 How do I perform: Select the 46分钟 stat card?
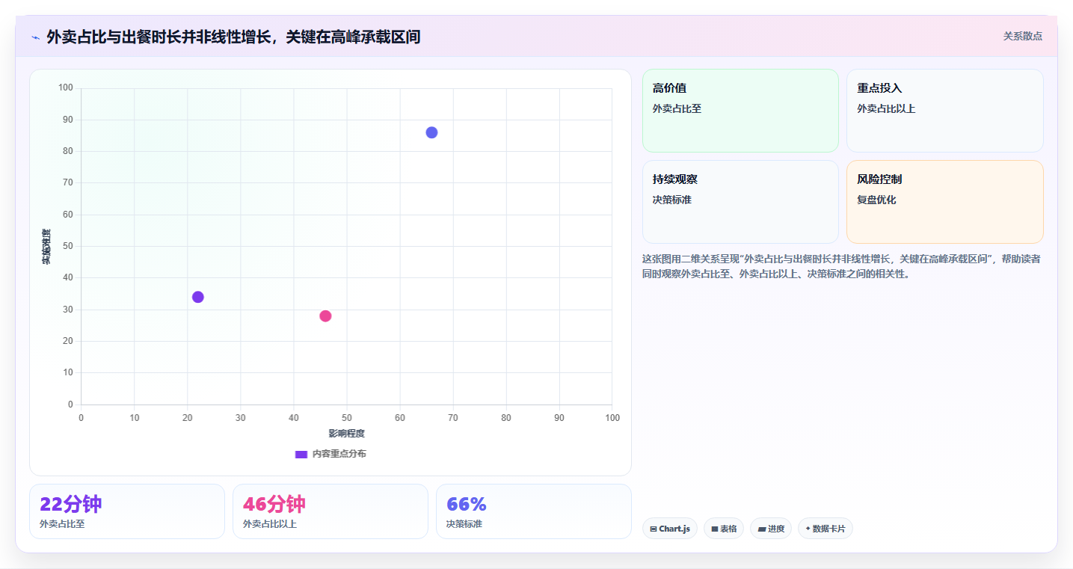tap(330, 511)
